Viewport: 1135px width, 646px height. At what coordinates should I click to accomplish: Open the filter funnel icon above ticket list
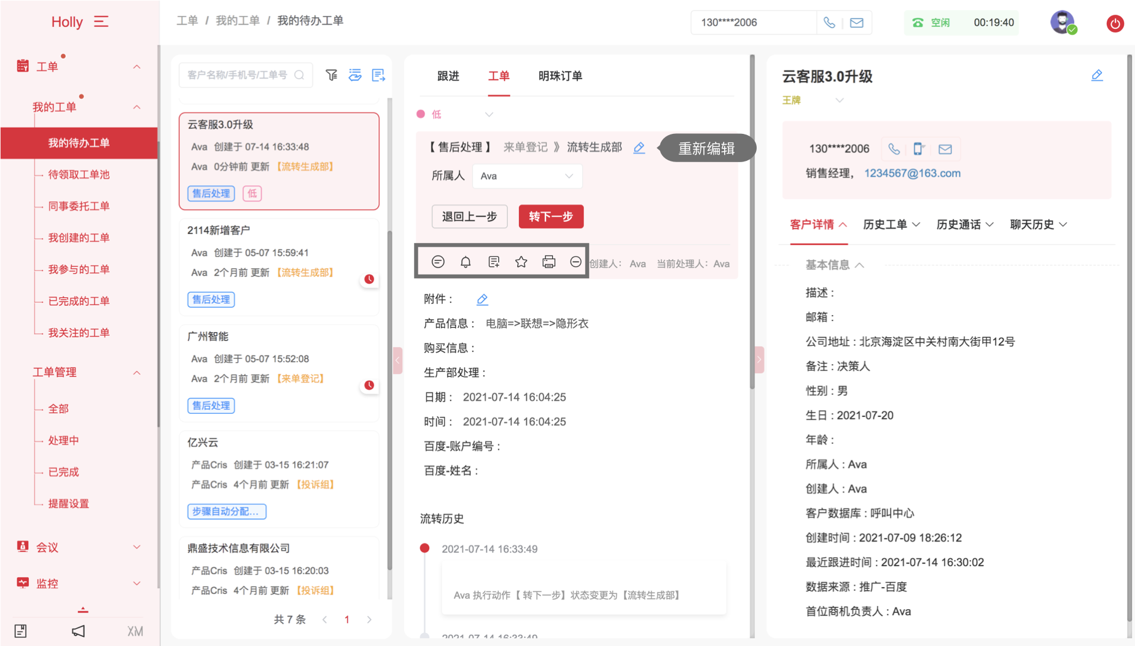332,75
